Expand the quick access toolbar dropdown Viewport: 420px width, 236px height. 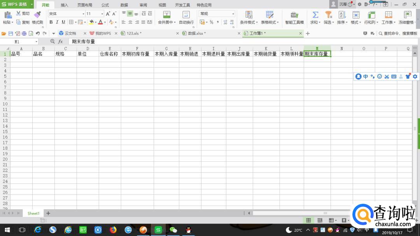[54, 33]
